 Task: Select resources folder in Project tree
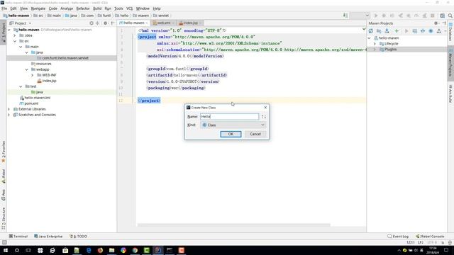tap(44, 64)
